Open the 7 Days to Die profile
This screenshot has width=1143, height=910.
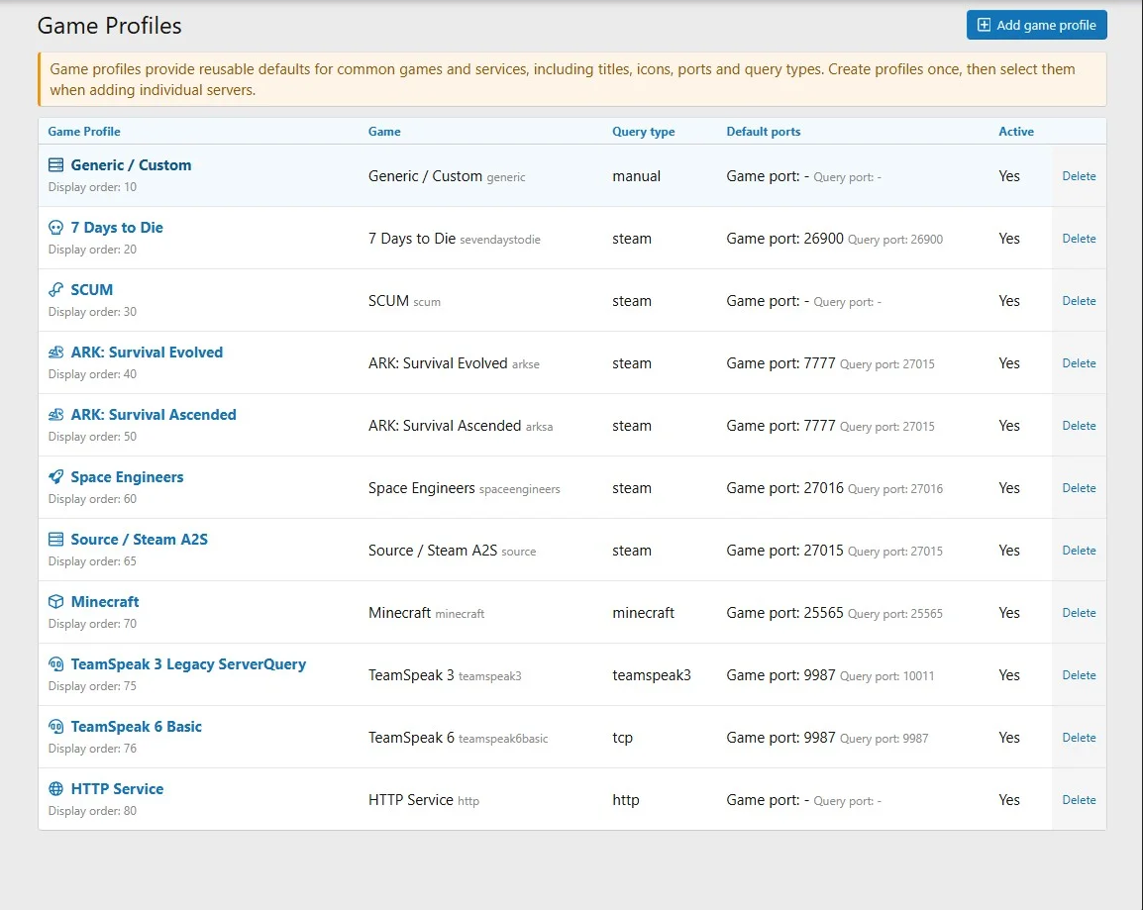(x=117, y=228)
